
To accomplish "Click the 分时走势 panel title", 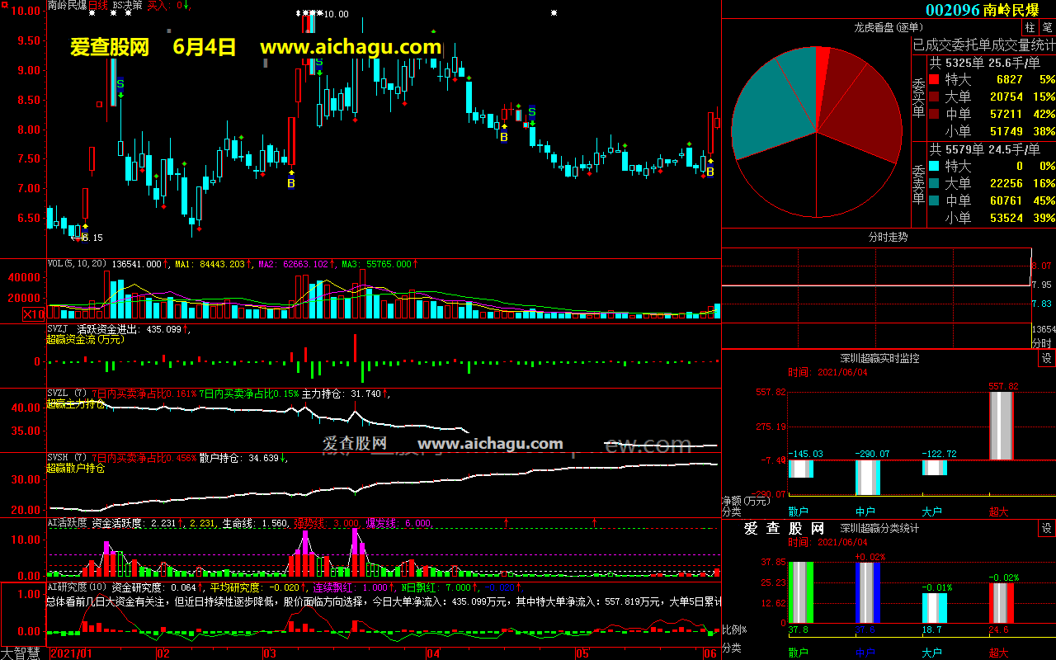I will click(x=888, y=237).
